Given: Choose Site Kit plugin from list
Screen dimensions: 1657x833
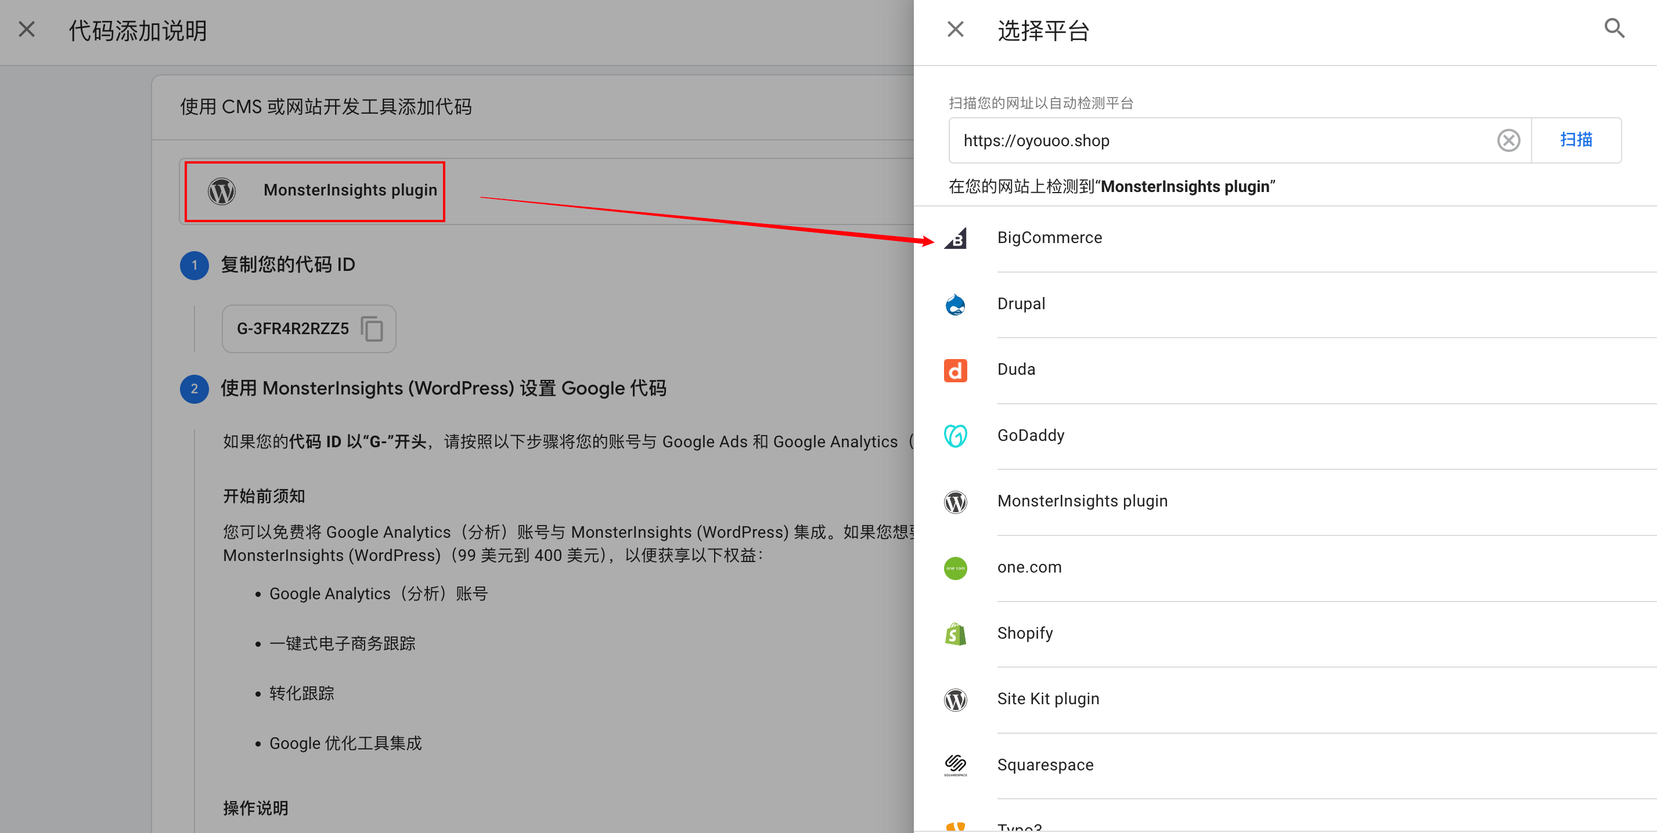Looking at the screenshot, I should tap(1048, 700).
